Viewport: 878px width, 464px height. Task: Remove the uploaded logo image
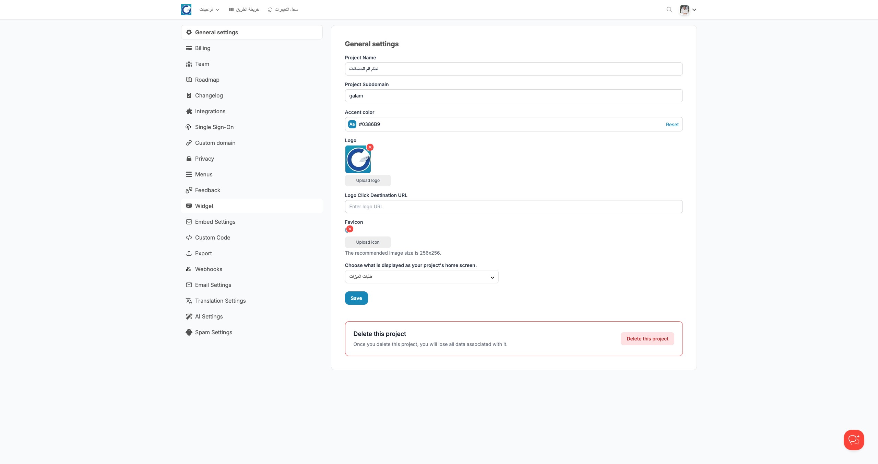pyautogui.click(x=370, y=147)
